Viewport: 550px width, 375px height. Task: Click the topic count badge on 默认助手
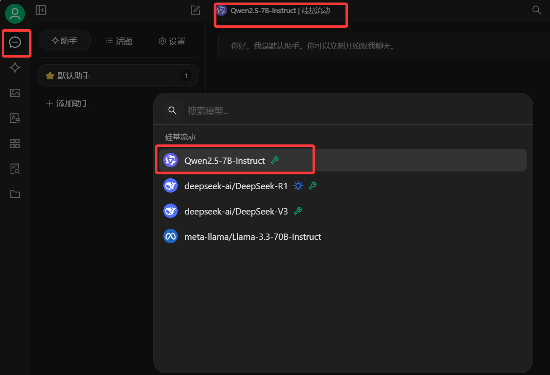pyautogui.click(x=186, y=76)
